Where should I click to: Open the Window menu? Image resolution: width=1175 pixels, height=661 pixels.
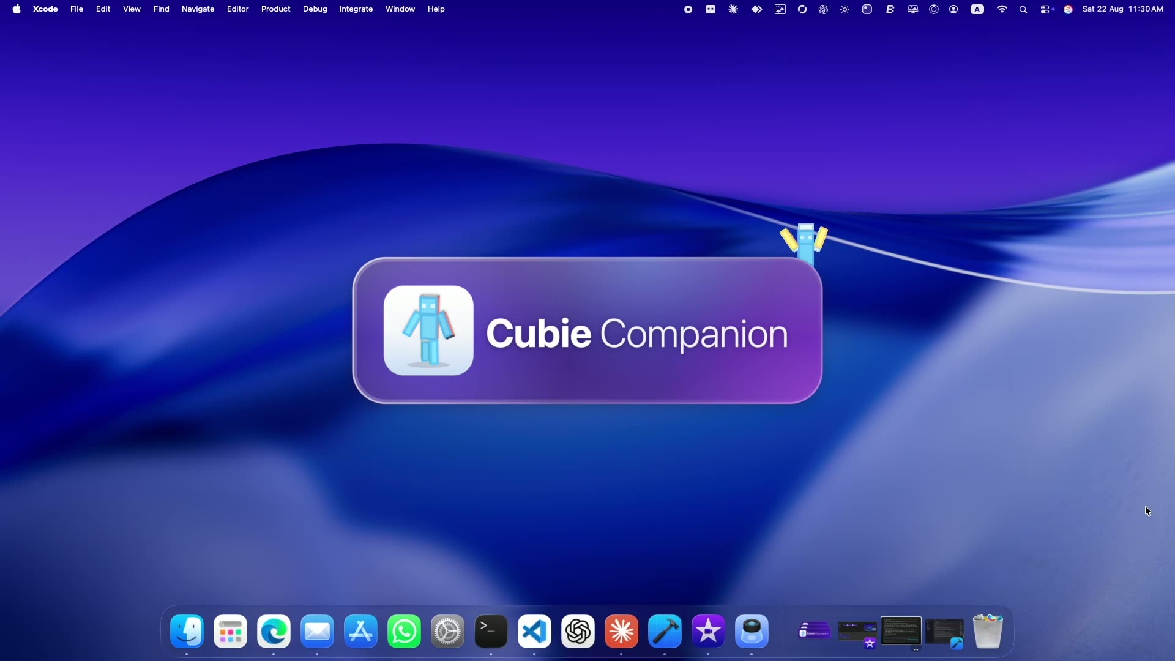tap(400, 9)
